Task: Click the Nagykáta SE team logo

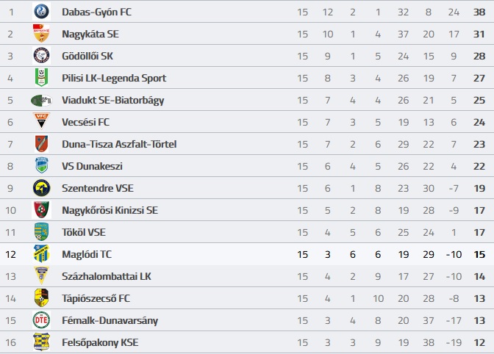Action: tap(41, 33)
